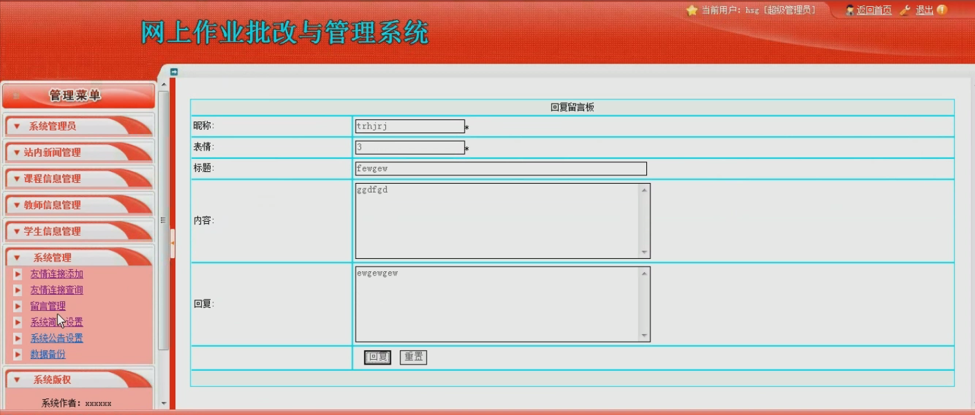Click 回复 textarea scroll down arrow

(x=644, y=336)
